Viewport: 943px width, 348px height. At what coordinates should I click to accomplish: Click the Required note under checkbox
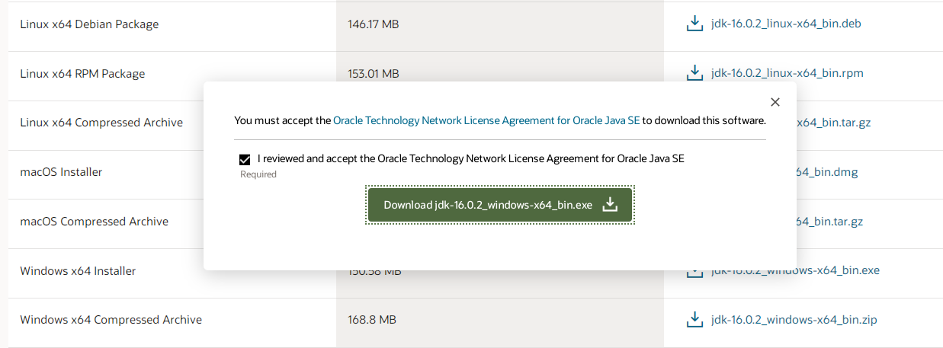258,174
